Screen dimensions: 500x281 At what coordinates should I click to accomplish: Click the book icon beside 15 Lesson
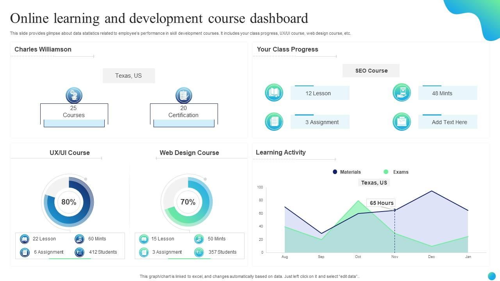(x=144, y=239)
